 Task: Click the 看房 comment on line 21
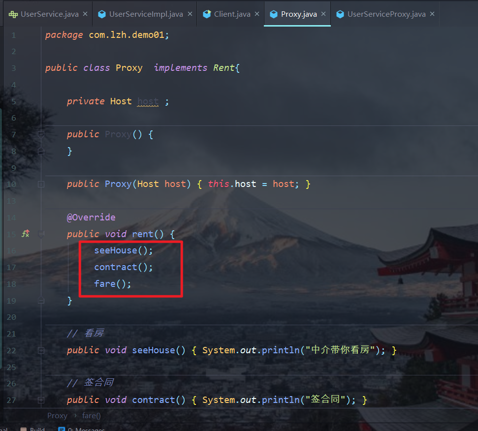point(94,333)
